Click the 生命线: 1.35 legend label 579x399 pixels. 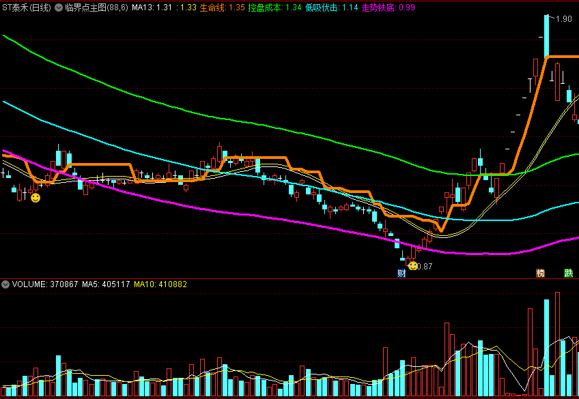pos(223,8)
